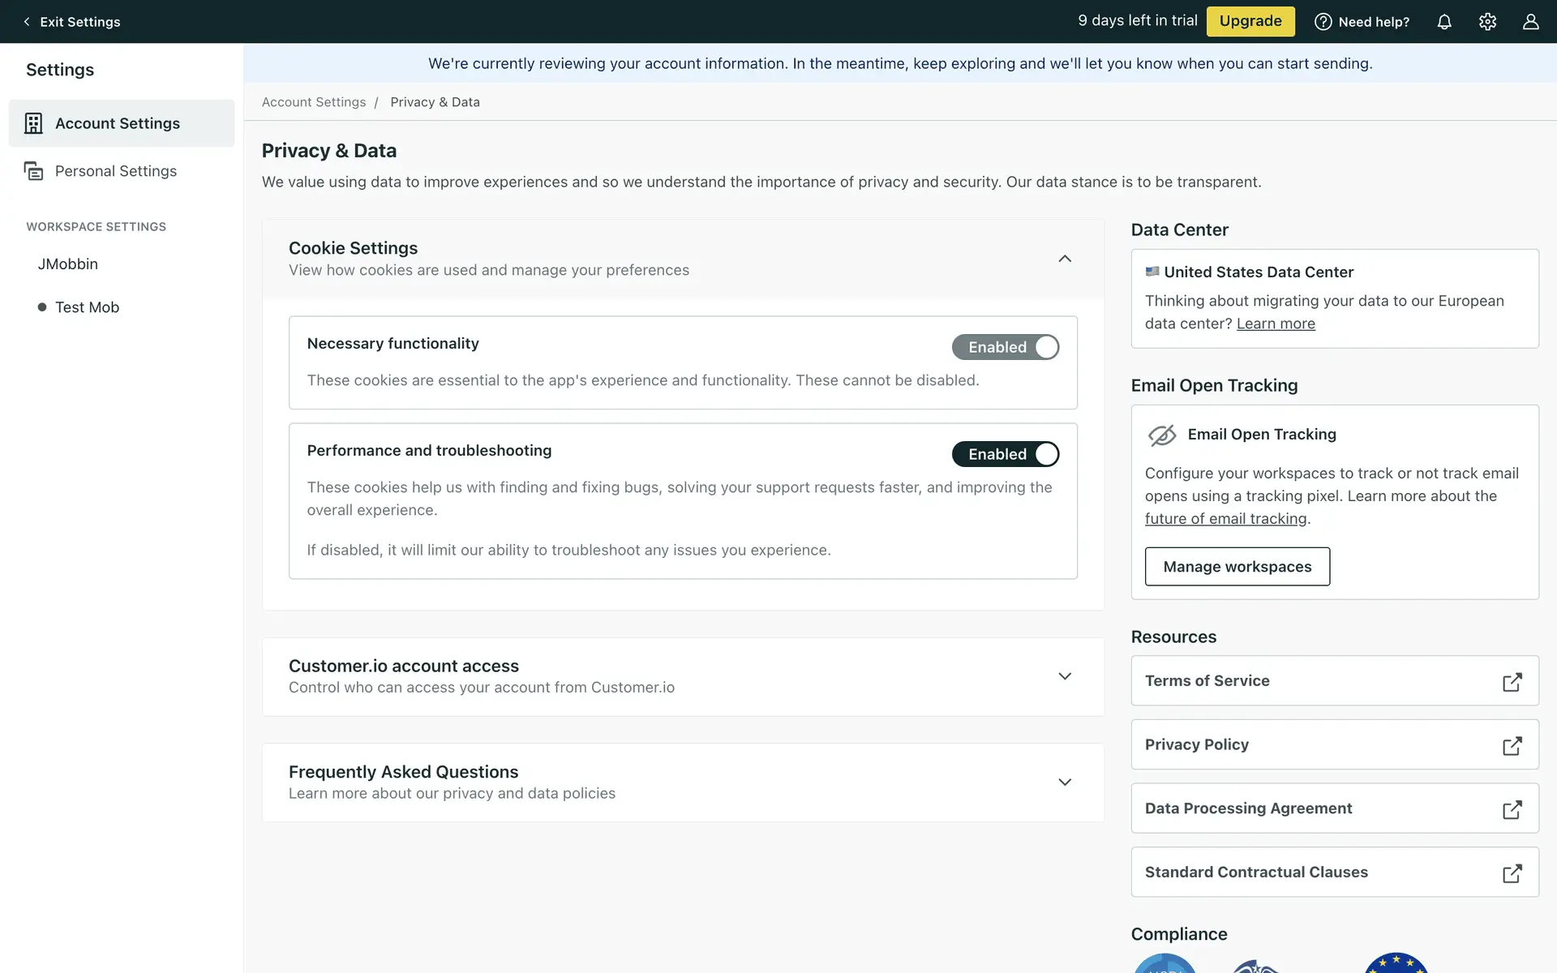Click external link icon on Data Processing Agreement
The width and height of the screenshot is (1557, 973).
[x=1512, y=809]
